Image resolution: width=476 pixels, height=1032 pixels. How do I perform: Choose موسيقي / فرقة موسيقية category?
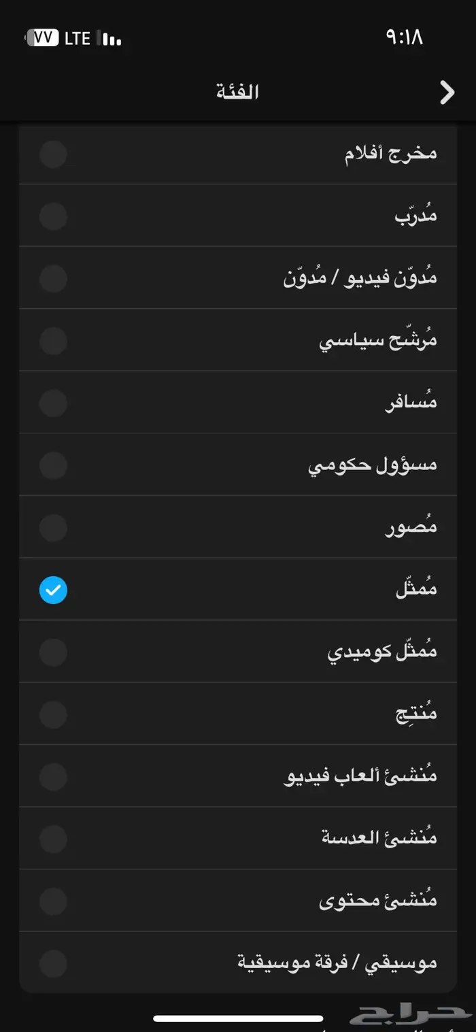click(238, 961)
